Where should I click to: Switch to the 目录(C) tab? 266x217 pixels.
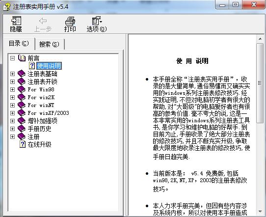[19, 43]
